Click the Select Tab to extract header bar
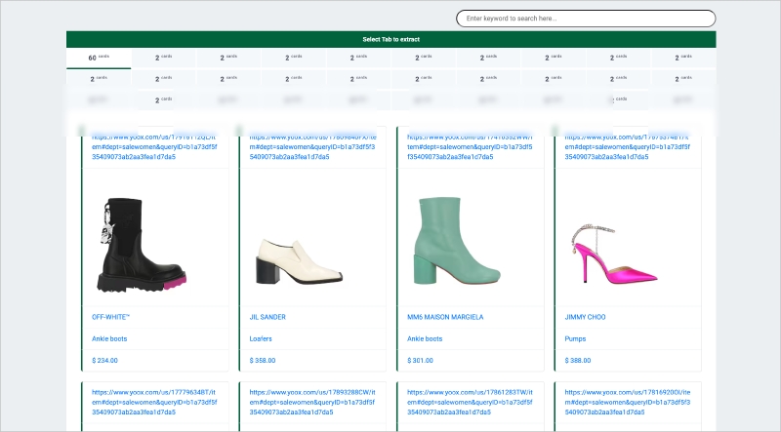781x432 pixels. coord(390,39)
